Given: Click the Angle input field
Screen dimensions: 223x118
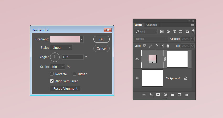Looking at the screenshot, I should coord(72,57).
